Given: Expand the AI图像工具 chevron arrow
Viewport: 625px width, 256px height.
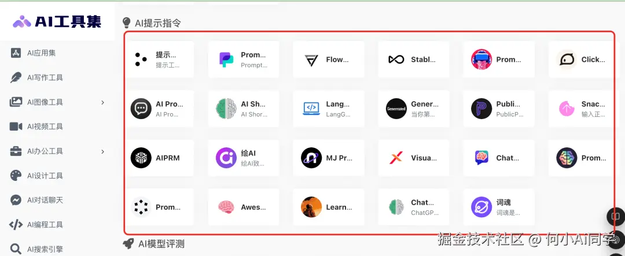Looking at the screenshot, I should click(102, 102).
